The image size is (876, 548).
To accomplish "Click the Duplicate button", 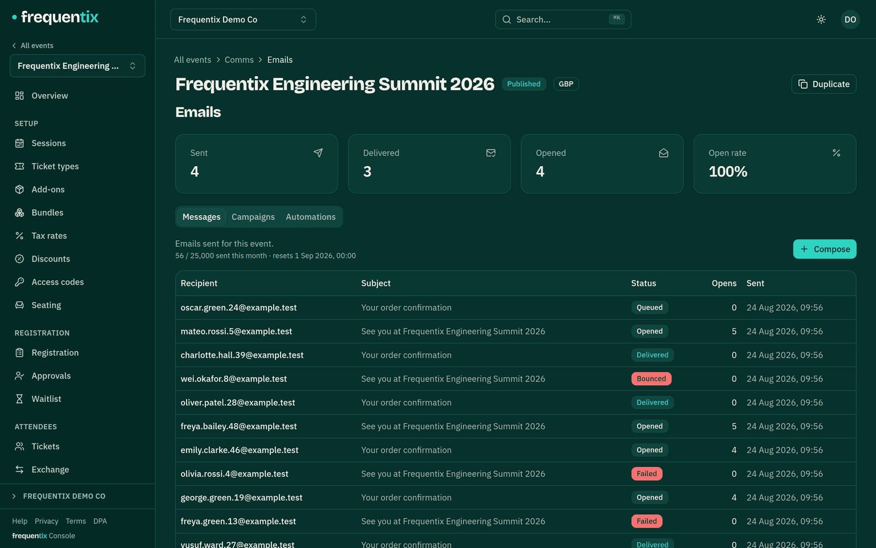I will (824, 84).
